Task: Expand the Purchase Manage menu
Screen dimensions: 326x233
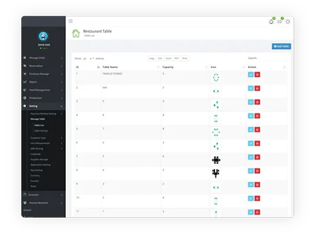Action: [43, 74]
